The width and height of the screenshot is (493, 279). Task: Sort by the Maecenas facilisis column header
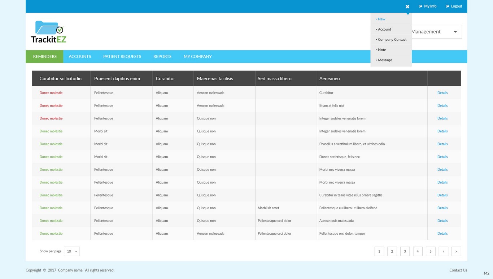tap(215, 78)
